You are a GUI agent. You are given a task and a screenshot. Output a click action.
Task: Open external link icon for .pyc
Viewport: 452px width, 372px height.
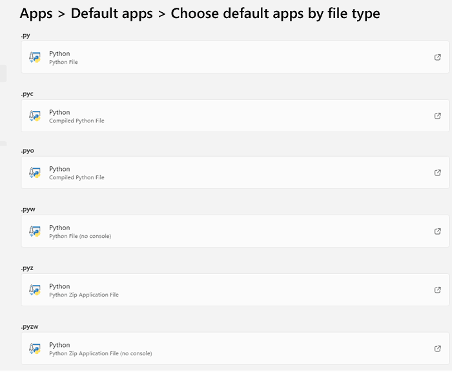[x=438, y=116]
